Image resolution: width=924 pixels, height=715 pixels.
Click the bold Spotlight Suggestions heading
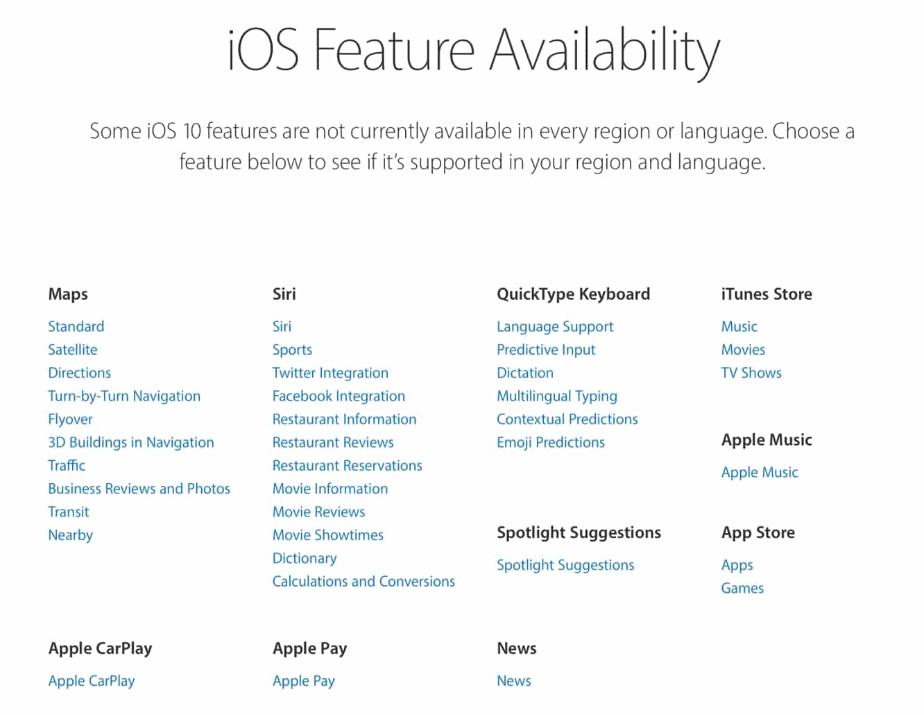pos(579,533)
